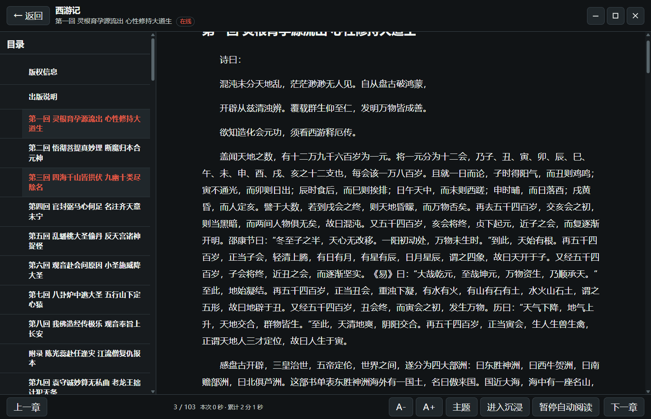Close the reader window
This screenshot has height=419, width=651.
click(636, 16)
